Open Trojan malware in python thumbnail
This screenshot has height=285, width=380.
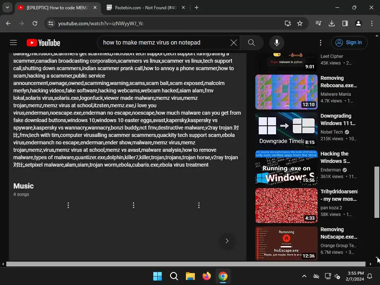pos(286,62)
